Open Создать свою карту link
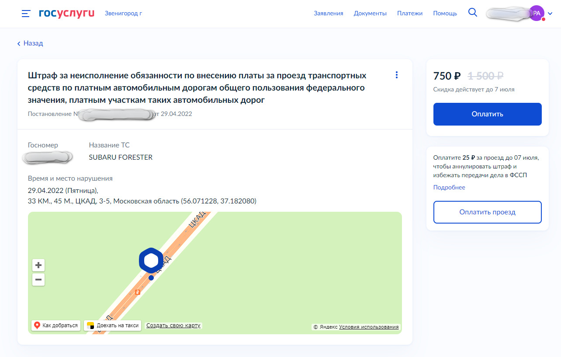This screenshot has width=561, height=357. click(173, 325)
